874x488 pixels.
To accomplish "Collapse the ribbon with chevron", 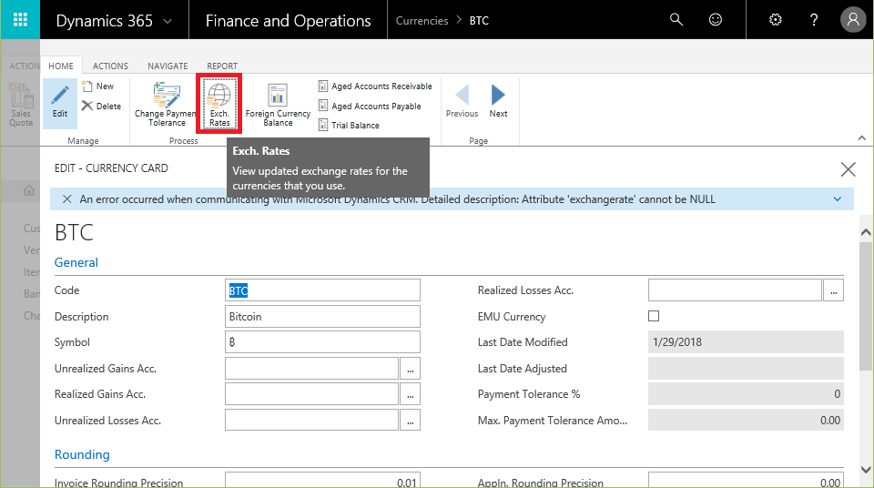I will [x=862, y=137].
